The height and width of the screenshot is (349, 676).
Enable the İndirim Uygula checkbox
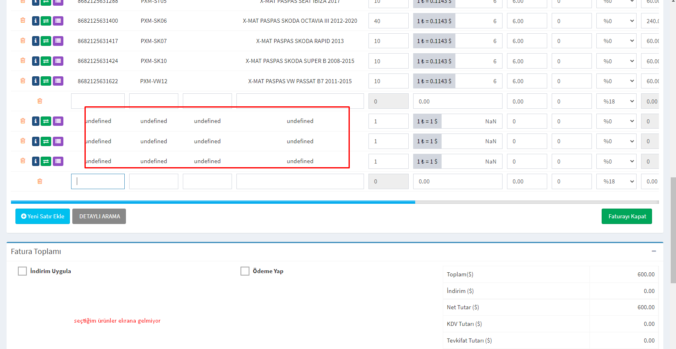tap(22, 271)
